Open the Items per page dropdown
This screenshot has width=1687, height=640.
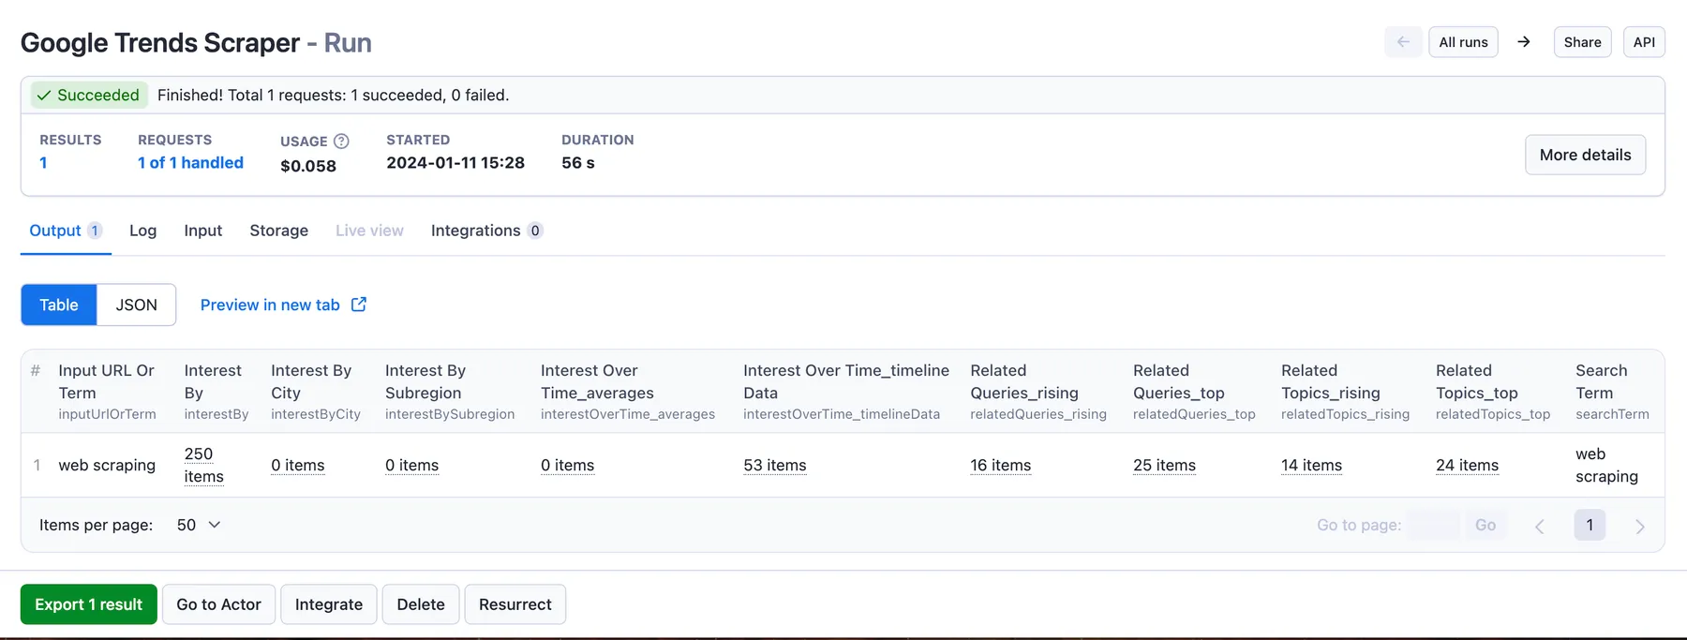coord(199,525)
